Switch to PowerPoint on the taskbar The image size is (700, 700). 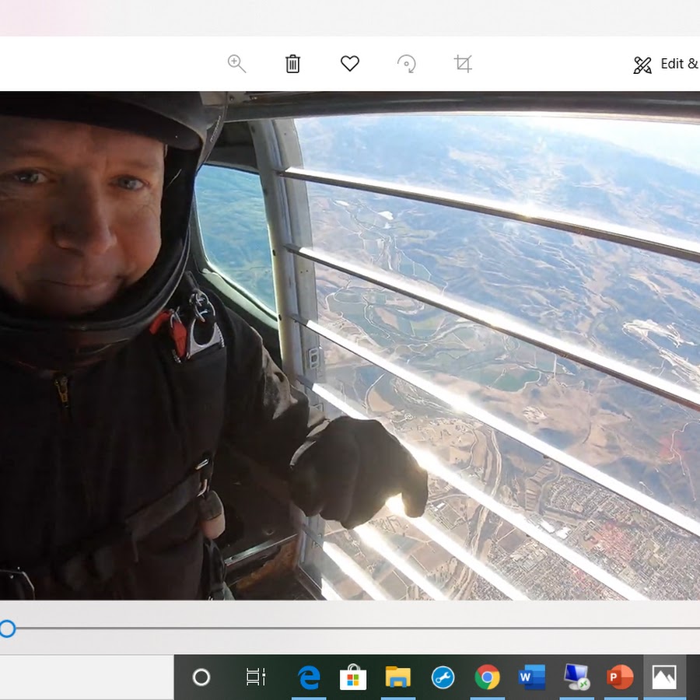pos(621,677)
